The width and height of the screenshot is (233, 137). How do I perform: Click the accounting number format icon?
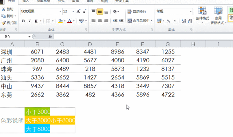click(159, 21)
